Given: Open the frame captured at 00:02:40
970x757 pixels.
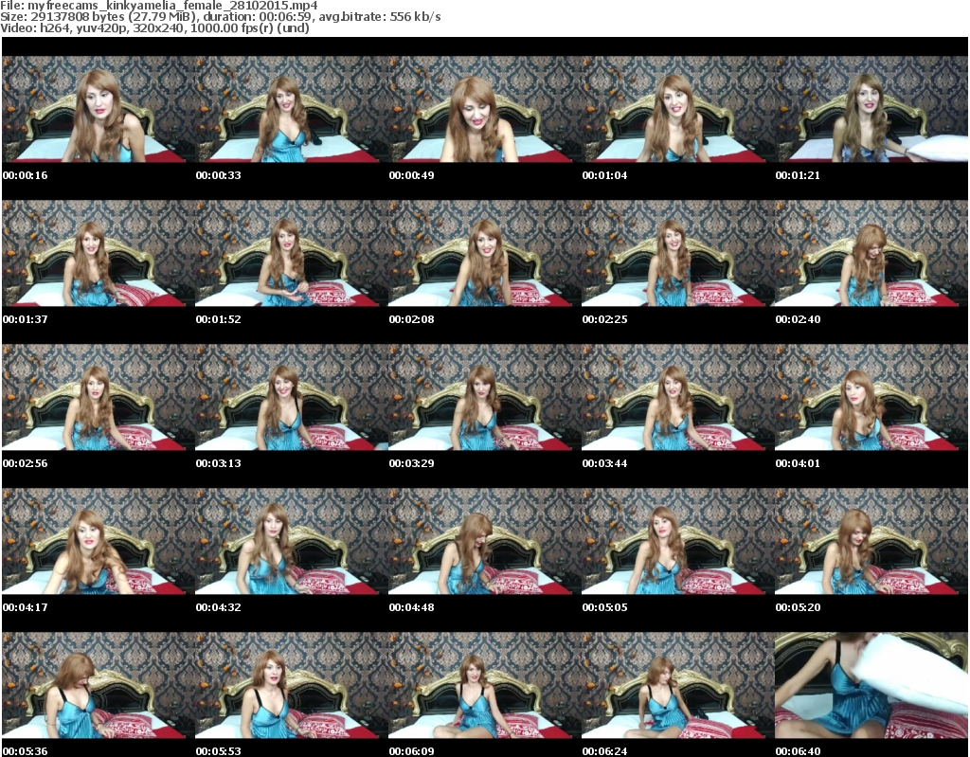Looking at the screenshot, I should [871, 253].
